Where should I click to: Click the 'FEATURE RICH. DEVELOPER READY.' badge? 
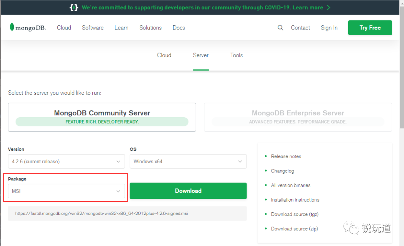(102, 122)
